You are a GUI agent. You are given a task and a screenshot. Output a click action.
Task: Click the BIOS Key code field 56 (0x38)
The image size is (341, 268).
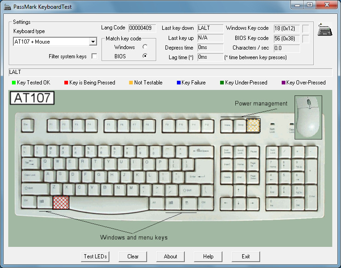tap(287, 39)
